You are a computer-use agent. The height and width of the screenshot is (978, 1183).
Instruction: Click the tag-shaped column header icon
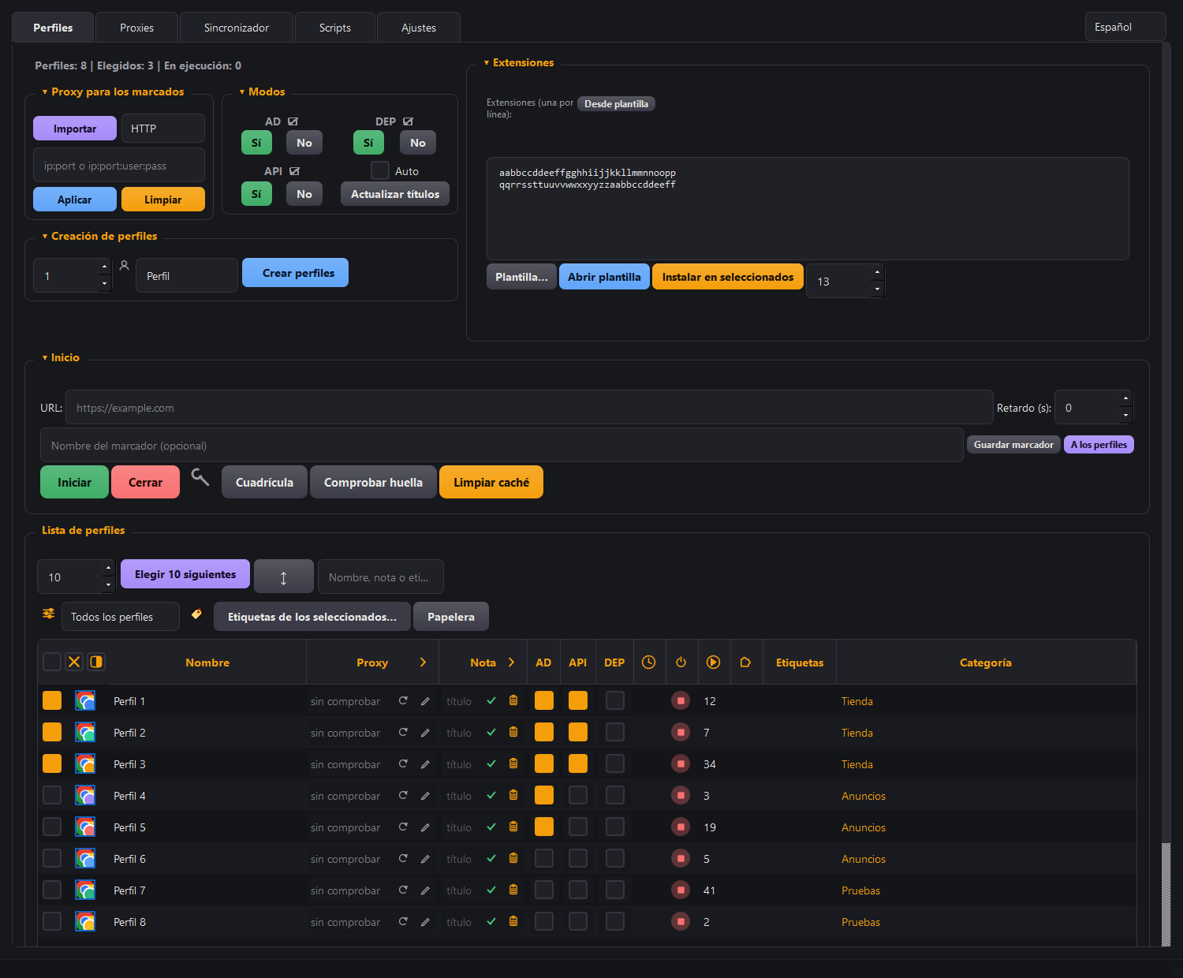point(745,663)
